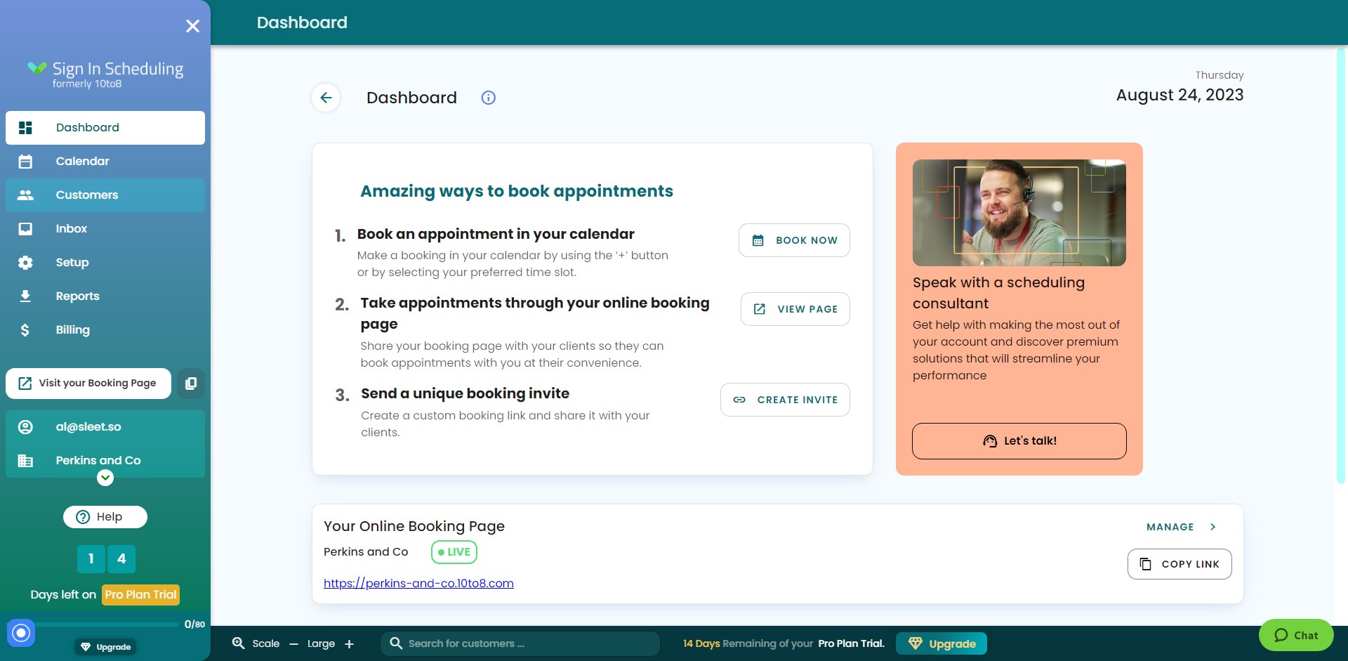Click the Let's talk! button
Screen dimensions: 1348x661
tap(1019, 441)
